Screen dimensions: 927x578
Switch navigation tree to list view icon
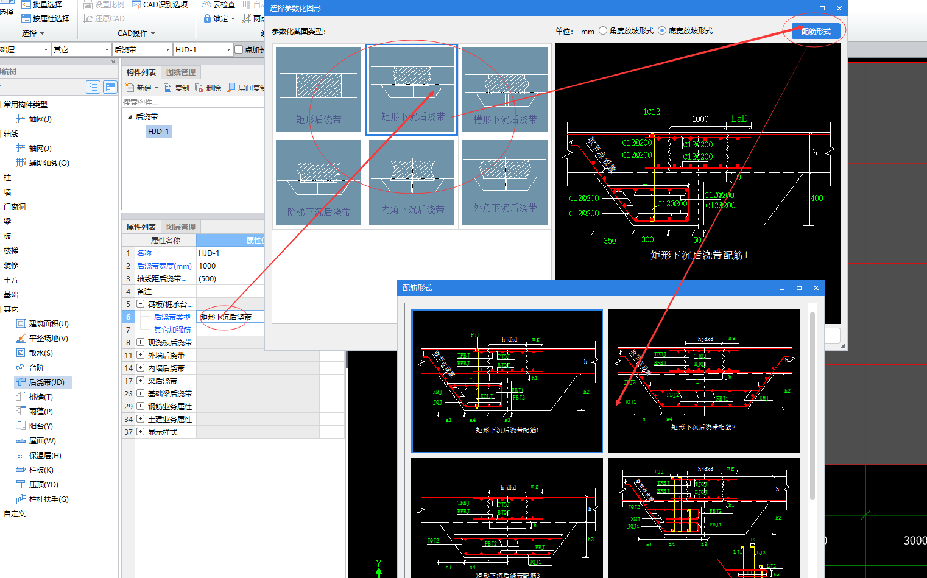pos(93,88)
